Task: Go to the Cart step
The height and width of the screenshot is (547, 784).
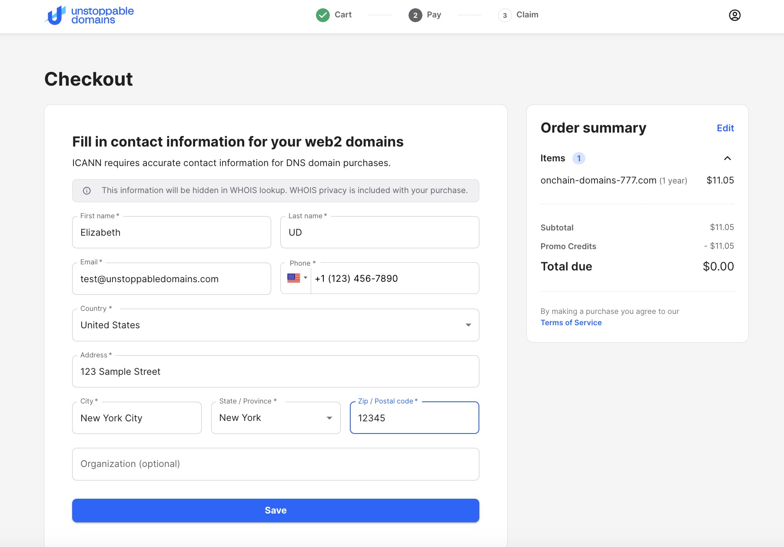Action: (x=343, y=15)
